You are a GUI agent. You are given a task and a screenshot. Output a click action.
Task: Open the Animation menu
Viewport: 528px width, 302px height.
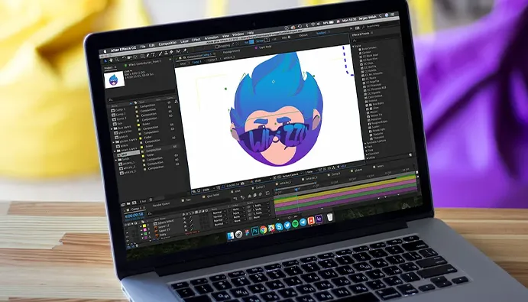click(212, 37)
